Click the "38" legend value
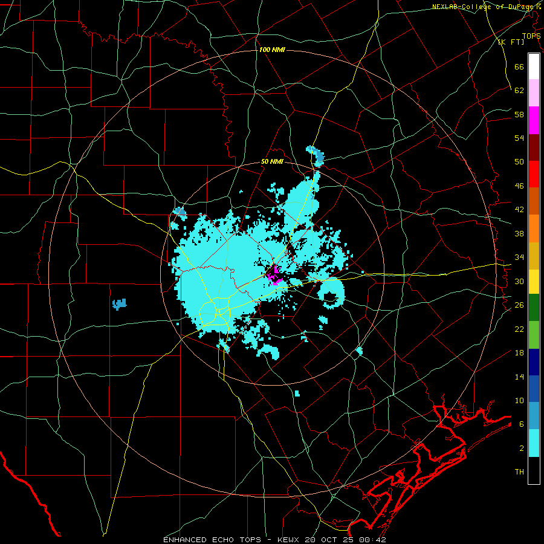Screen dimensions: 544x544 point(519,233)
